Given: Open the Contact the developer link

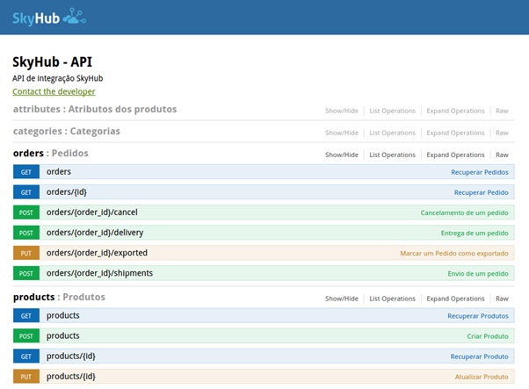Looking at the screenshot, I should click(x=54, y=91).
